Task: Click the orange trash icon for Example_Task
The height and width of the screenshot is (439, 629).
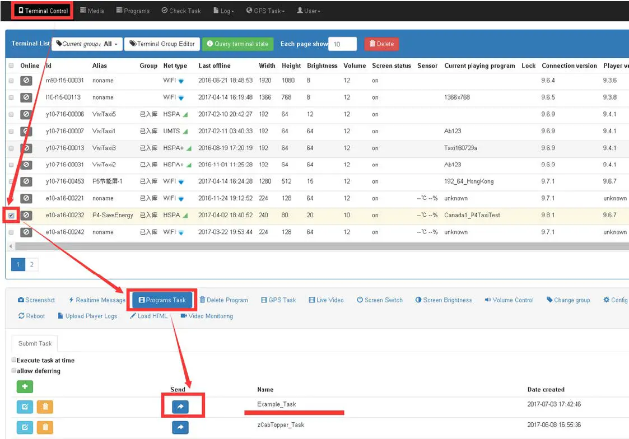Action: click(x=45, y=407)
